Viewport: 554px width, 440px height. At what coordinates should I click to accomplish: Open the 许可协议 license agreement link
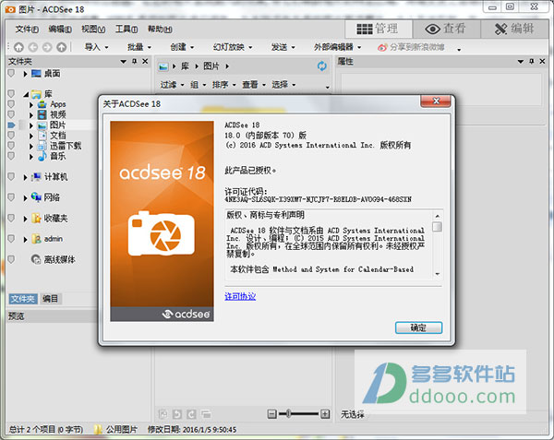pyautogui.click(x=240, y=296)
